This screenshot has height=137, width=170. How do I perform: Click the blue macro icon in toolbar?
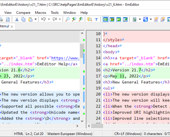tap(145, 19)
